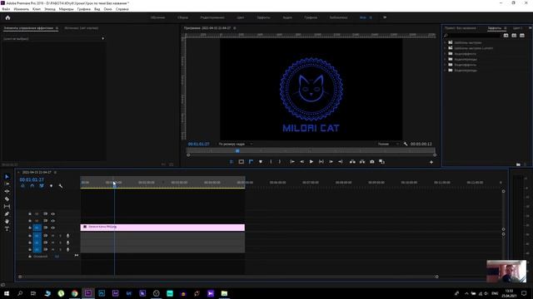
Task: Toggle visibility eye of the V3 track
Action: coord(52,214)
